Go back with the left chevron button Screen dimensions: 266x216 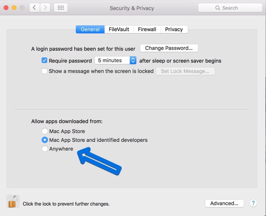click(x=34, y=8)
